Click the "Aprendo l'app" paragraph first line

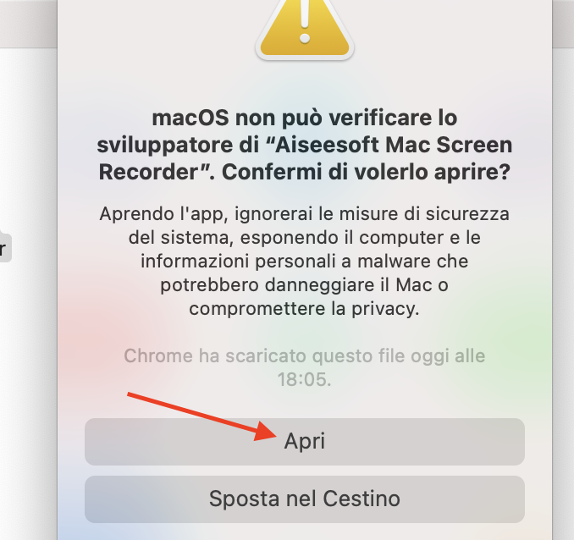tap(305, 214)
